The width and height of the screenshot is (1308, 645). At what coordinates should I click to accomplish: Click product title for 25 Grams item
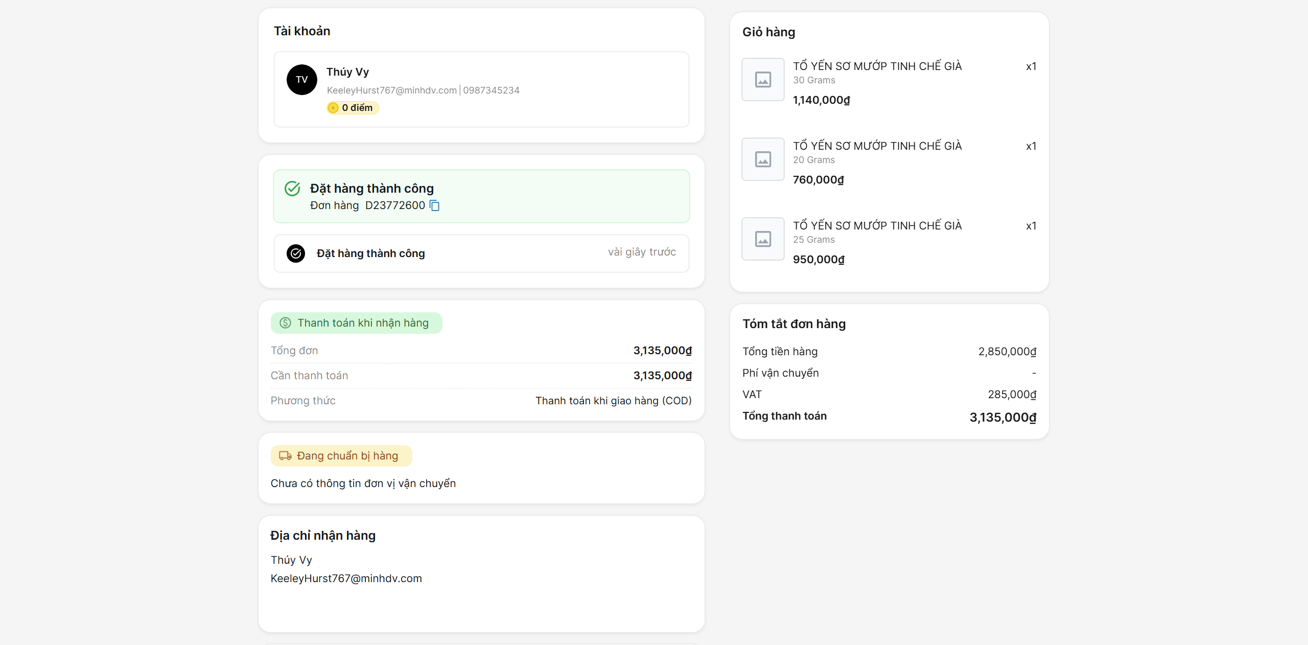(877, 226)
